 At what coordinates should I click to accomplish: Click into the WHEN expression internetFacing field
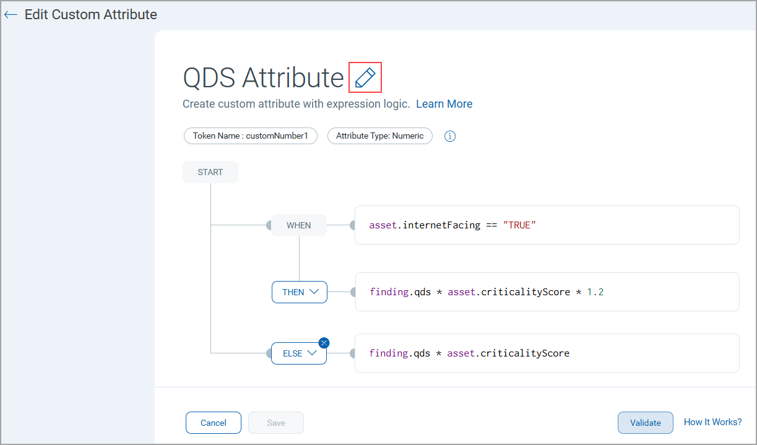(547, 225)
